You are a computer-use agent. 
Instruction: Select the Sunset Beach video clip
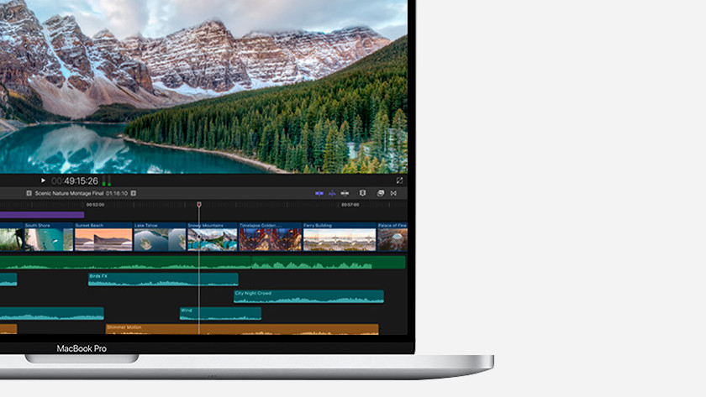(x=103, y=237)
